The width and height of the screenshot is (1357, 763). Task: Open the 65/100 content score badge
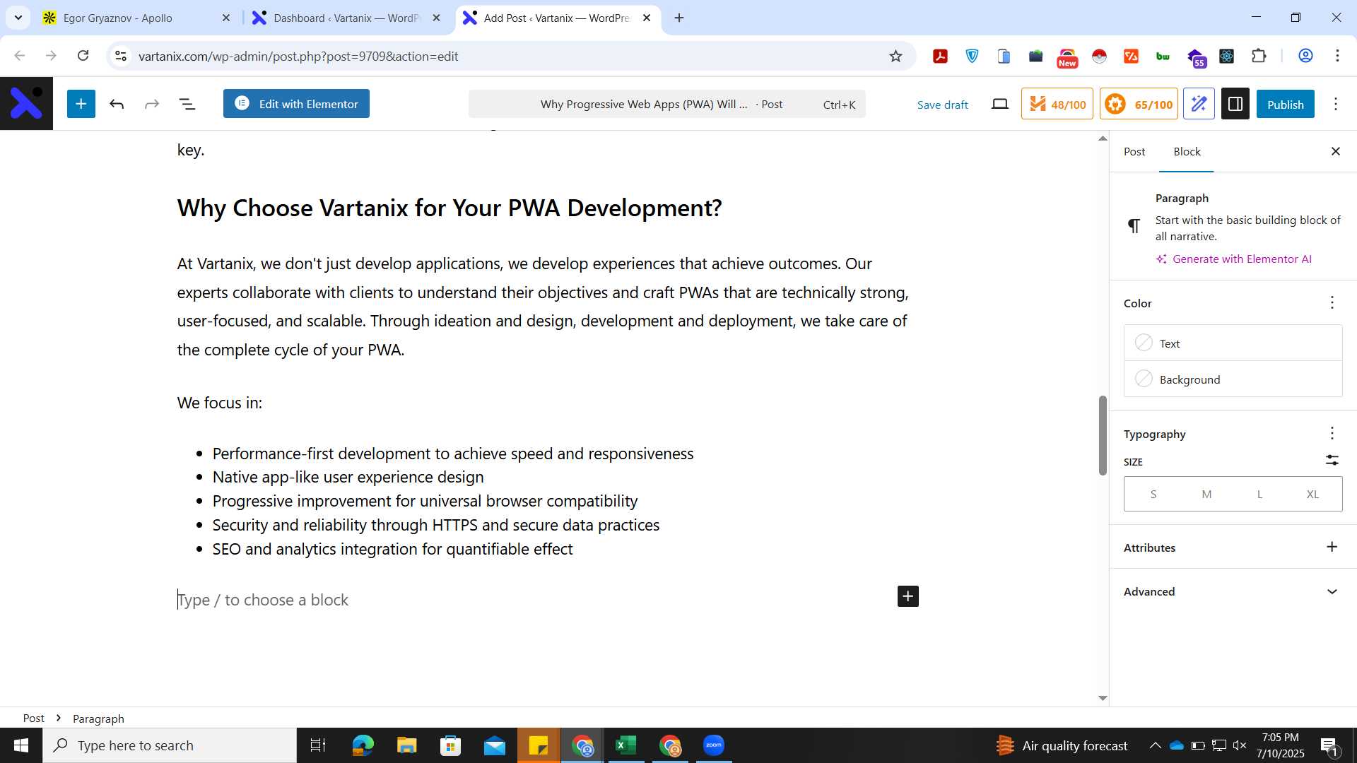[1139, 105]
